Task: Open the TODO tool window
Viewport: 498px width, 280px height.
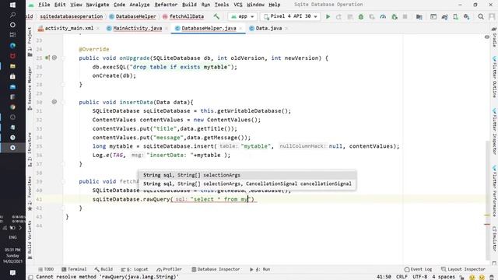Action: (x=46, y=269)
